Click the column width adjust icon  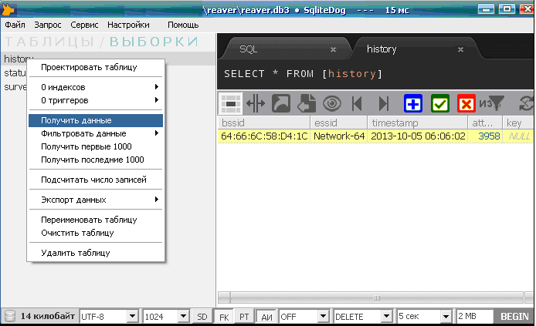click(x=256, y=103)
